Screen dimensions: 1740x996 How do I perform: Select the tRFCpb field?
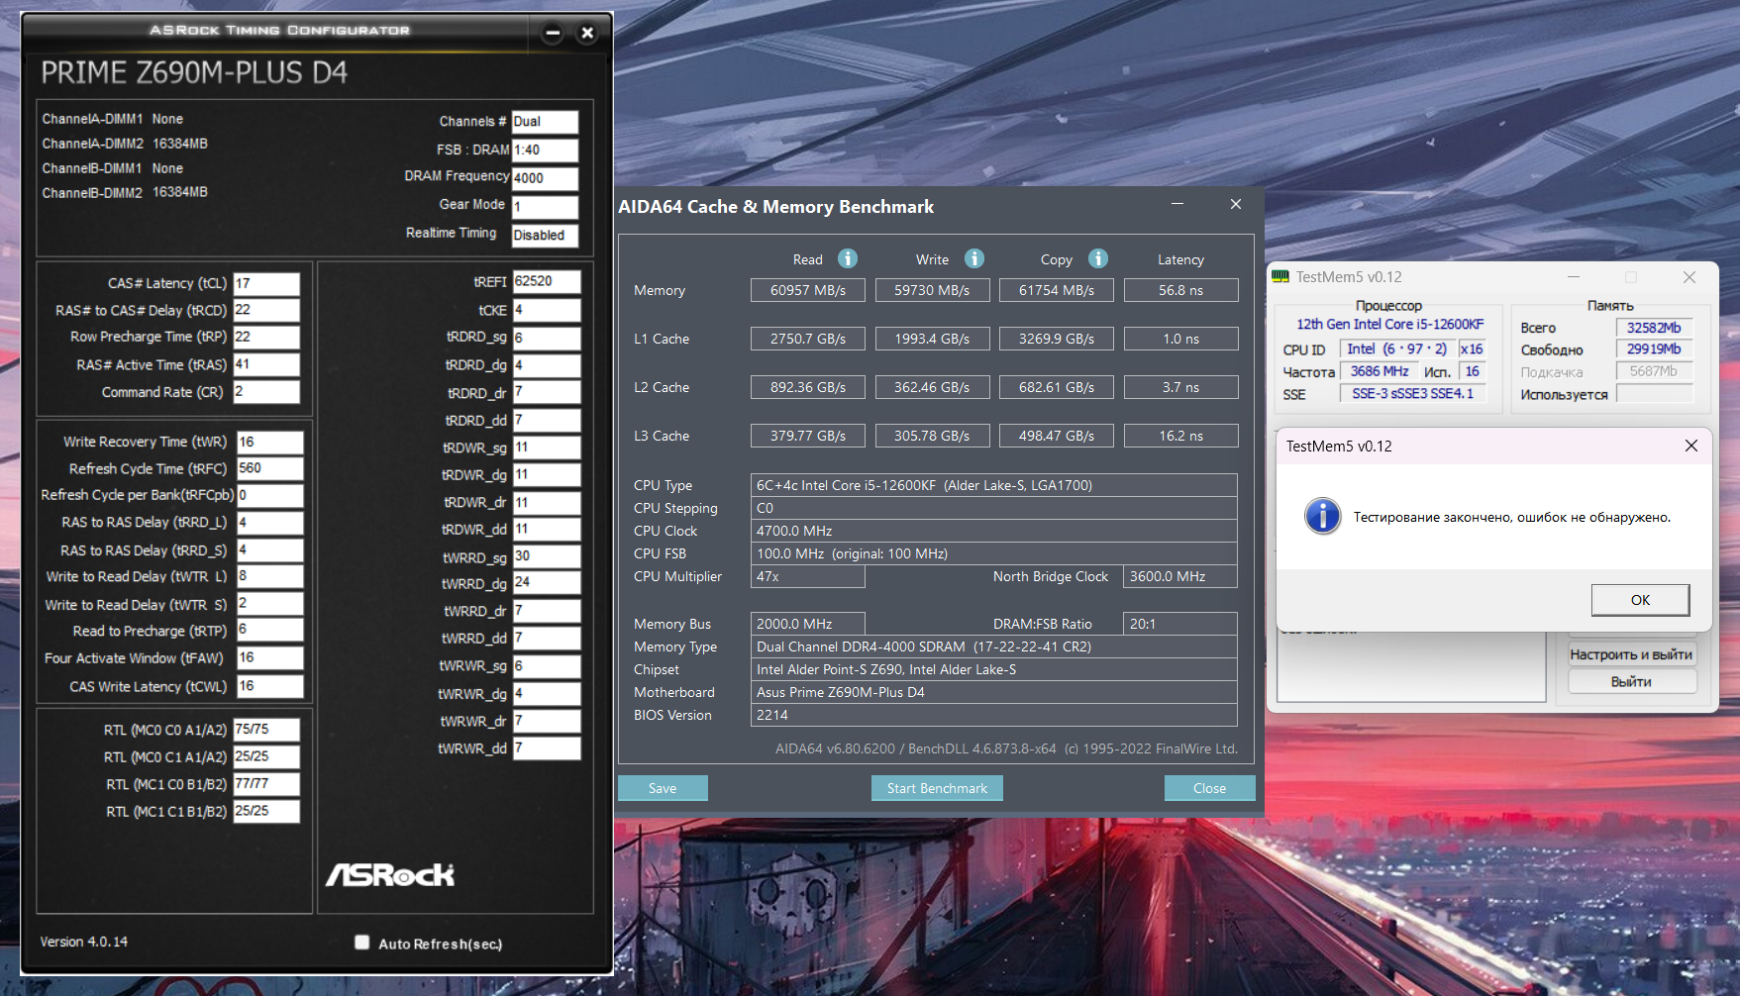point(270,495)
